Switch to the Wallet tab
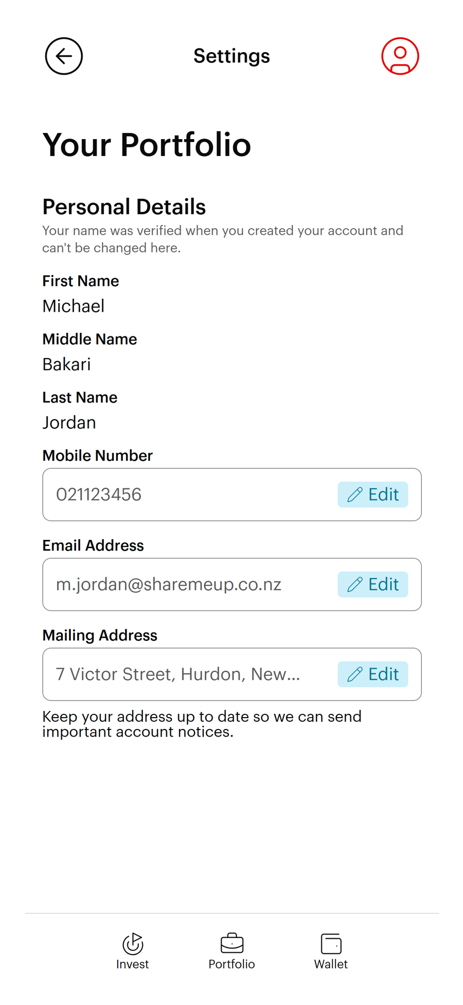This screenshot has width=463, height=1005. [x=331, y=950]
